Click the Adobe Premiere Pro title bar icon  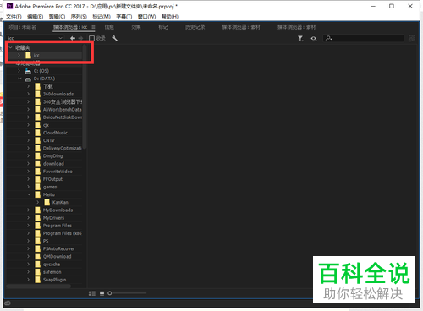[9, 6]
